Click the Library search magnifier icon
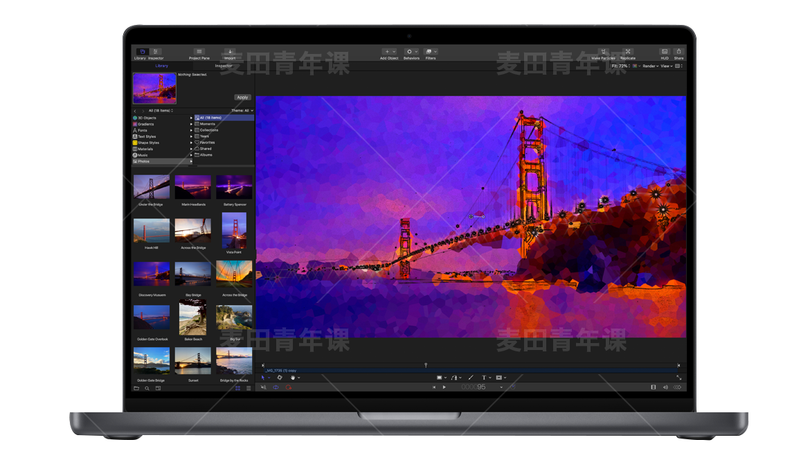Image resolution: width=810 pixels, height=460 pixels. [x=147, y=388]
